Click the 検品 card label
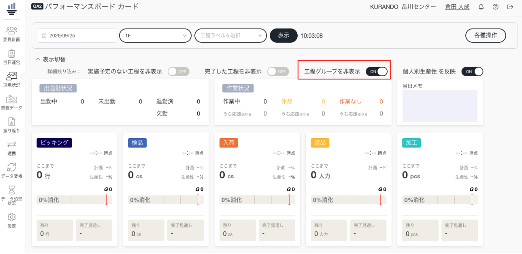Viewport: 522px width, 254px height. click(137, 143)
